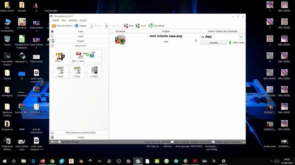Viewport: 295px width, 165px height.
Task: Click the Visualizar column header
Action: pyautogui.click(x=120, y=31)
